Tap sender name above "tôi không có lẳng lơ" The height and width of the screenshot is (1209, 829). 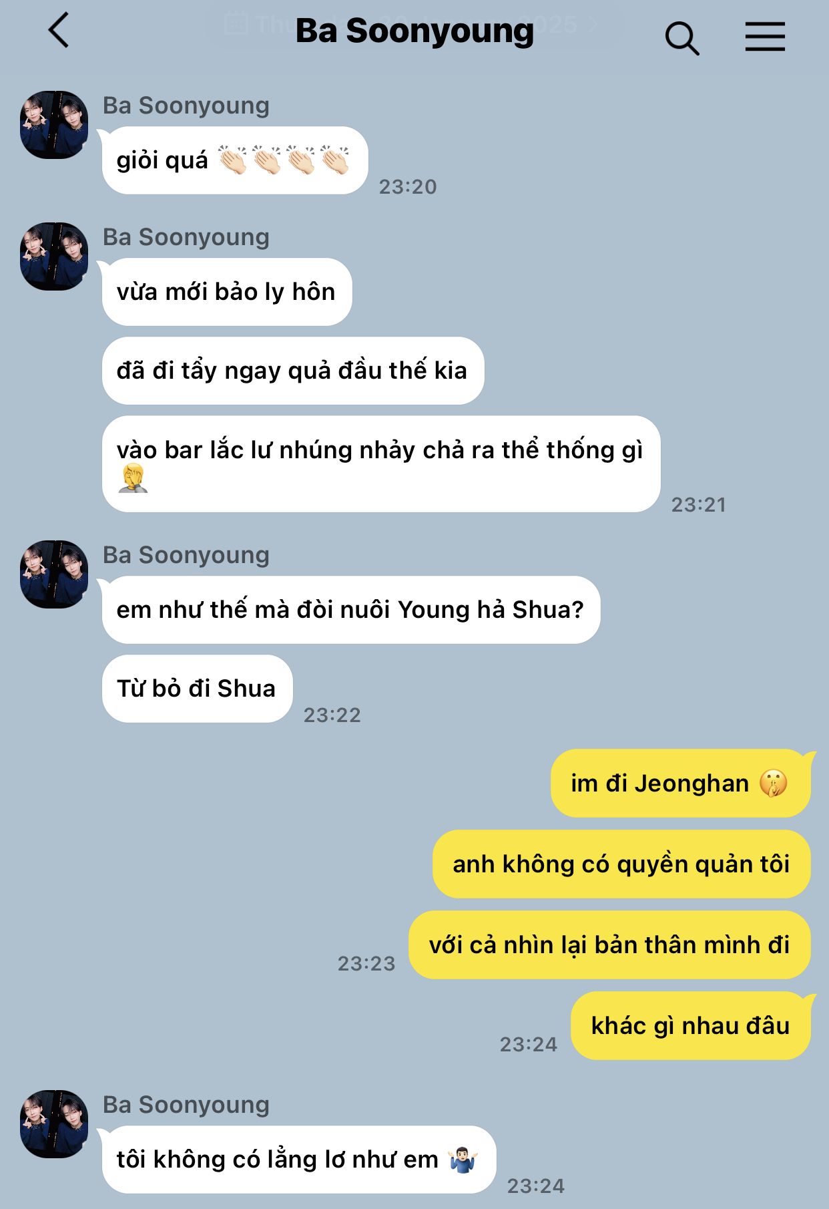186,1105
